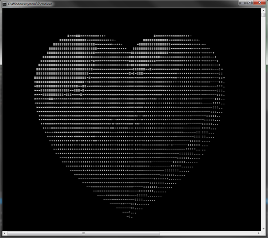
Task: Maximize the command prompt window
Action: click(250, 3)
